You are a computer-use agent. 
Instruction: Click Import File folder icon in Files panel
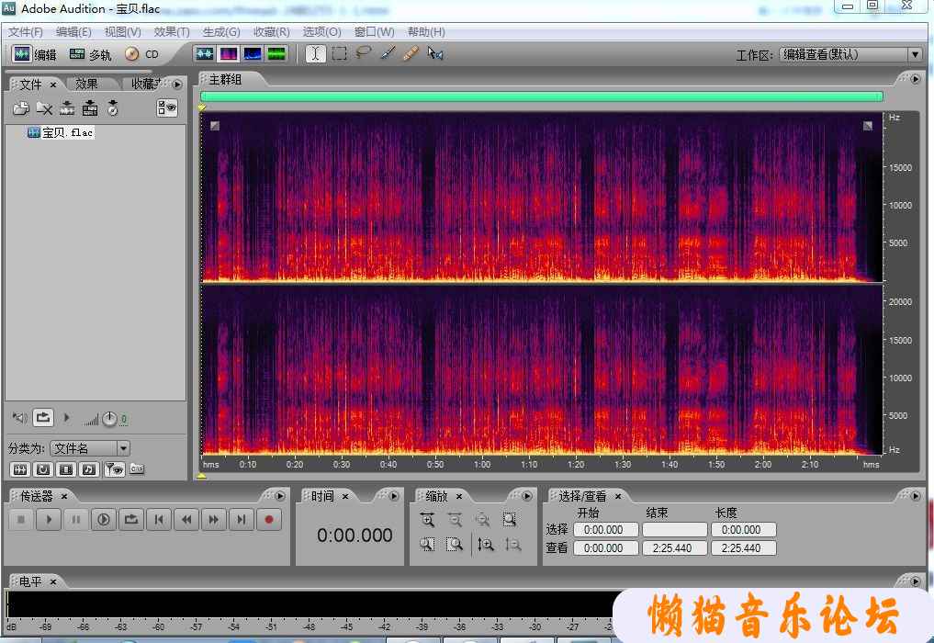(21, 108)
